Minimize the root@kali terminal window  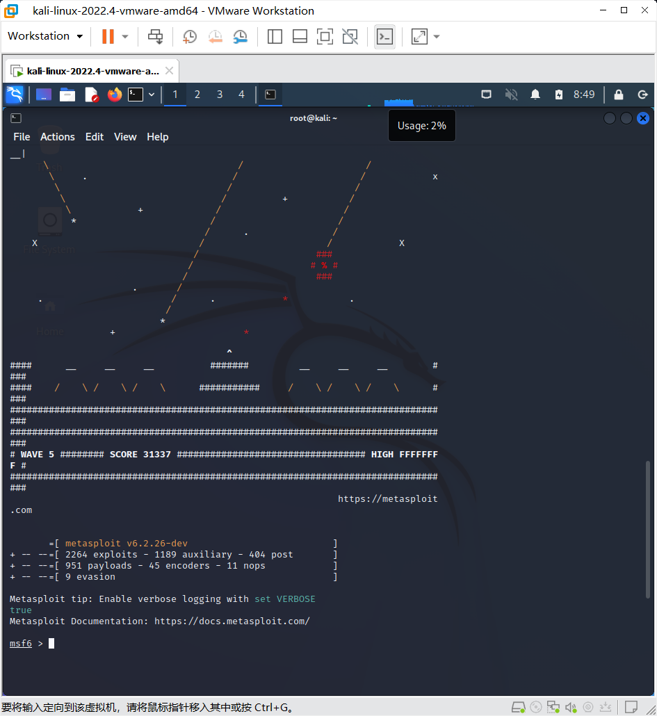[x=610, y=118]
